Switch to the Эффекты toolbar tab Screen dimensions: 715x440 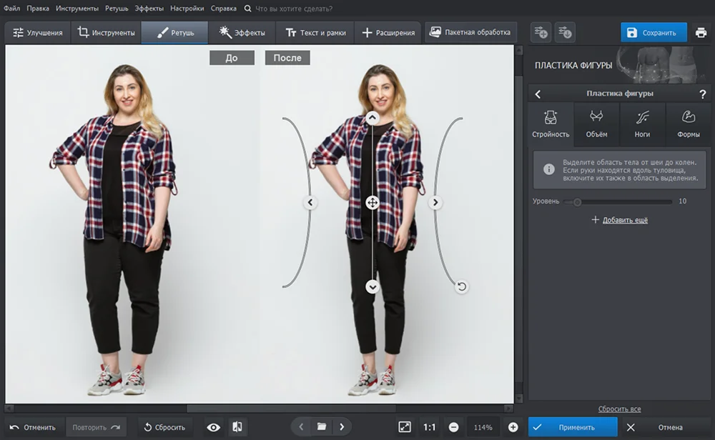point(242,32)
